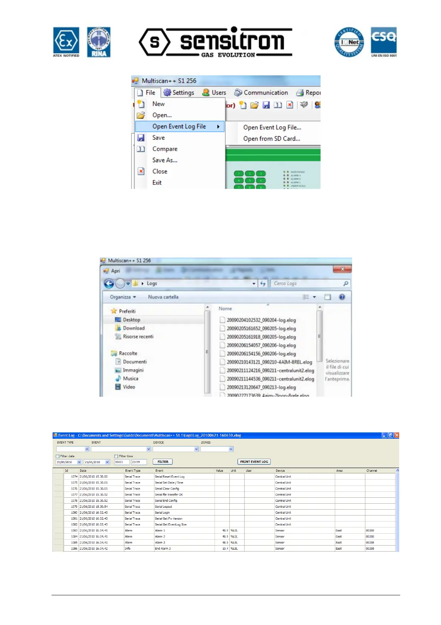Click the Settings gear icon in menu bar
441x625 pixels.
point(167,92)
